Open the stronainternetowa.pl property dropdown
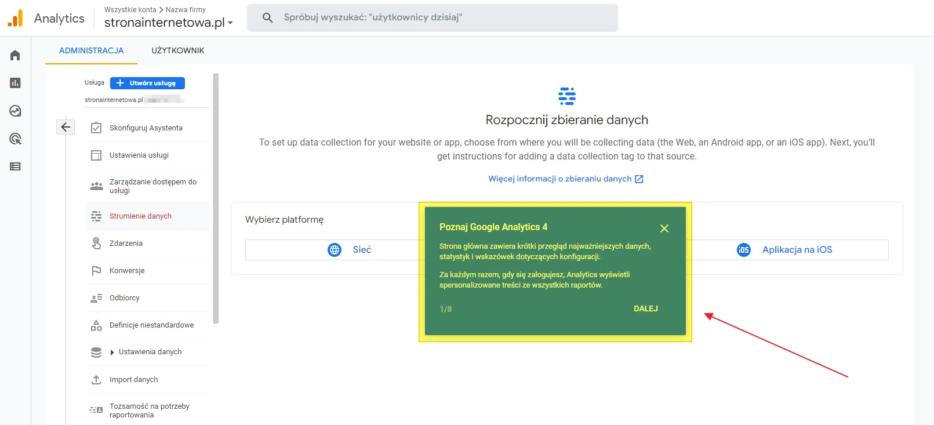Screen dimensions: 934x425 169,23
